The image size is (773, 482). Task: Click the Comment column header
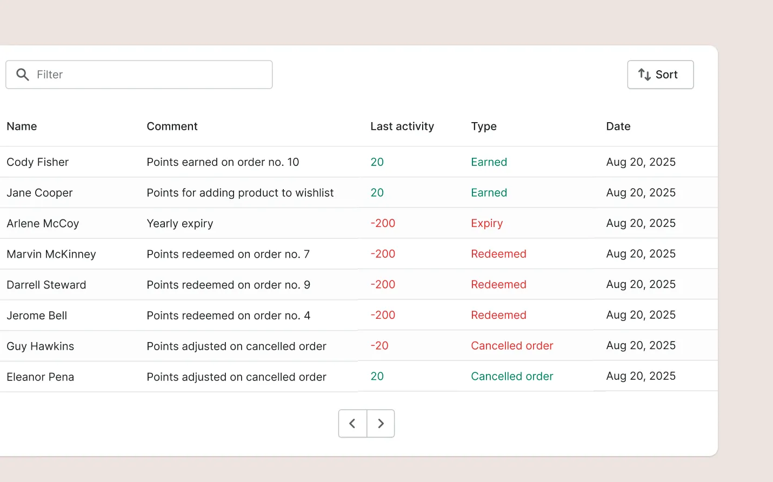tap(172, 126)
